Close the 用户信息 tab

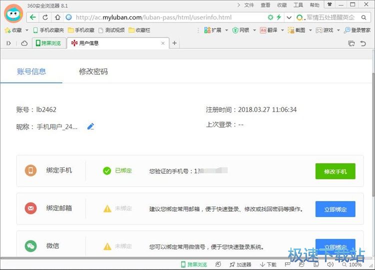[163, 43]
